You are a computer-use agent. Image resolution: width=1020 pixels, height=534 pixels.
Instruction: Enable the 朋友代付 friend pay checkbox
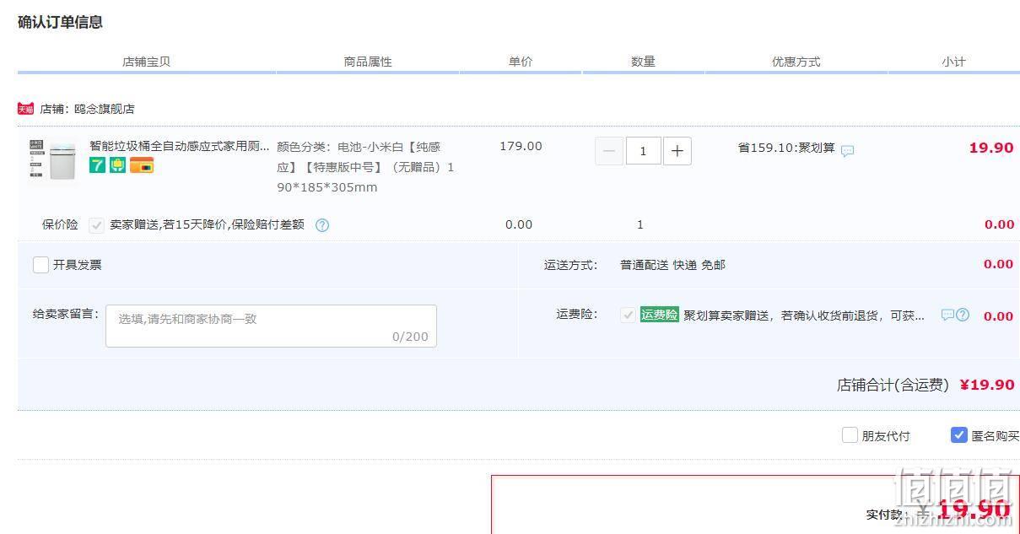(x=850, y=435)
